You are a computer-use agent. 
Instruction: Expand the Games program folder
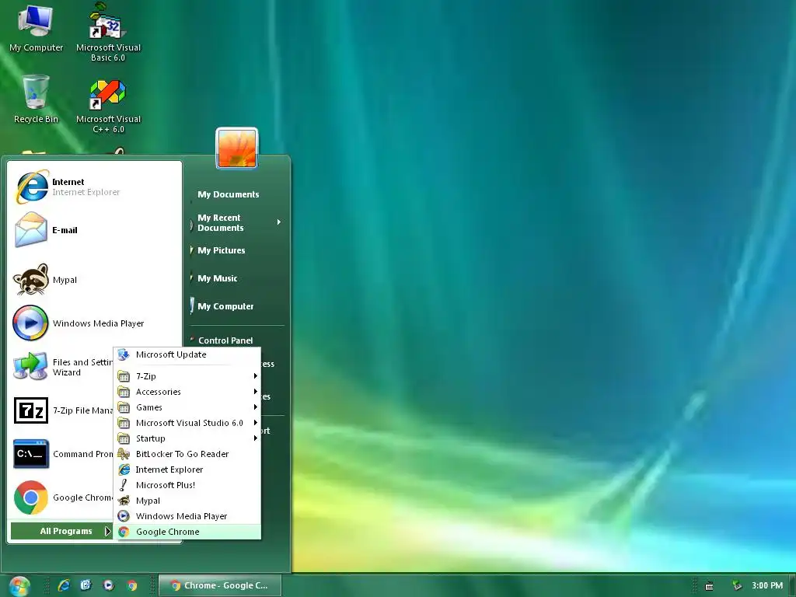point(187,407)
